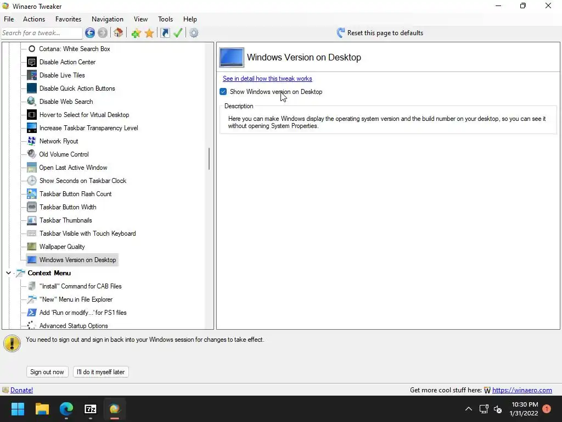Viewport: 562px width, 422px height.
Task: Click the PowerShell icon for PS1 files tweak
Action: coord(32,313)
